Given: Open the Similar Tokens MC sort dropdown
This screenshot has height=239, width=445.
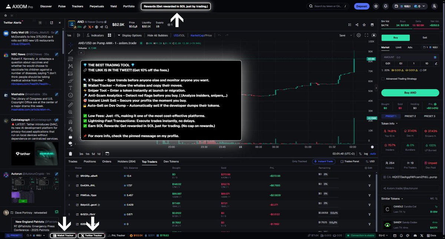Looking at the screenshot, I should 434,199.
